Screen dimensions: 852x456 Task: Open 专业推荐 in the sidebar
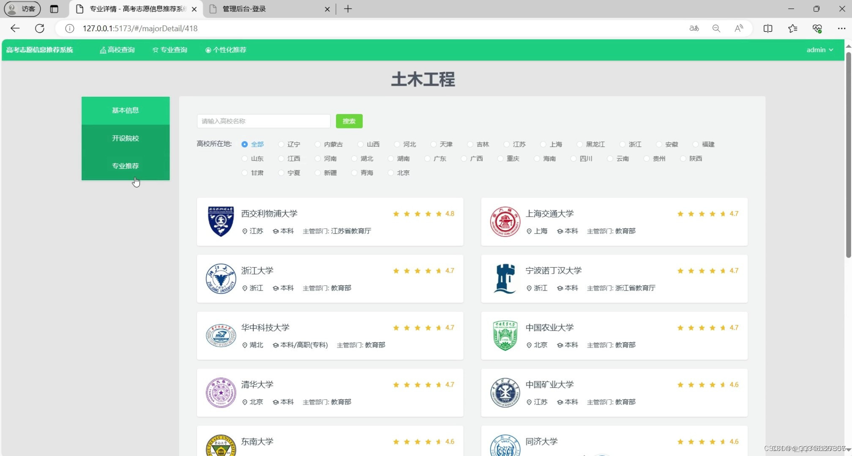125,166
